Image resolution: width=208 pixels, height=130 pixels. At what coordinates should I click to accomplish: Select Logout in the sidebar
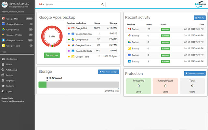[x=9, y=91]
